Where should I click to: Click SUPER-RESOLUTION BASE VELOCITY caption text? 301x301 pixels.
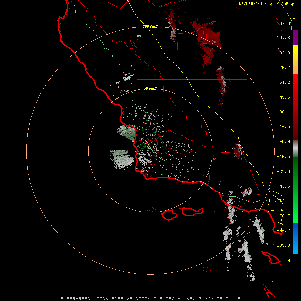(x=105, y=299)
